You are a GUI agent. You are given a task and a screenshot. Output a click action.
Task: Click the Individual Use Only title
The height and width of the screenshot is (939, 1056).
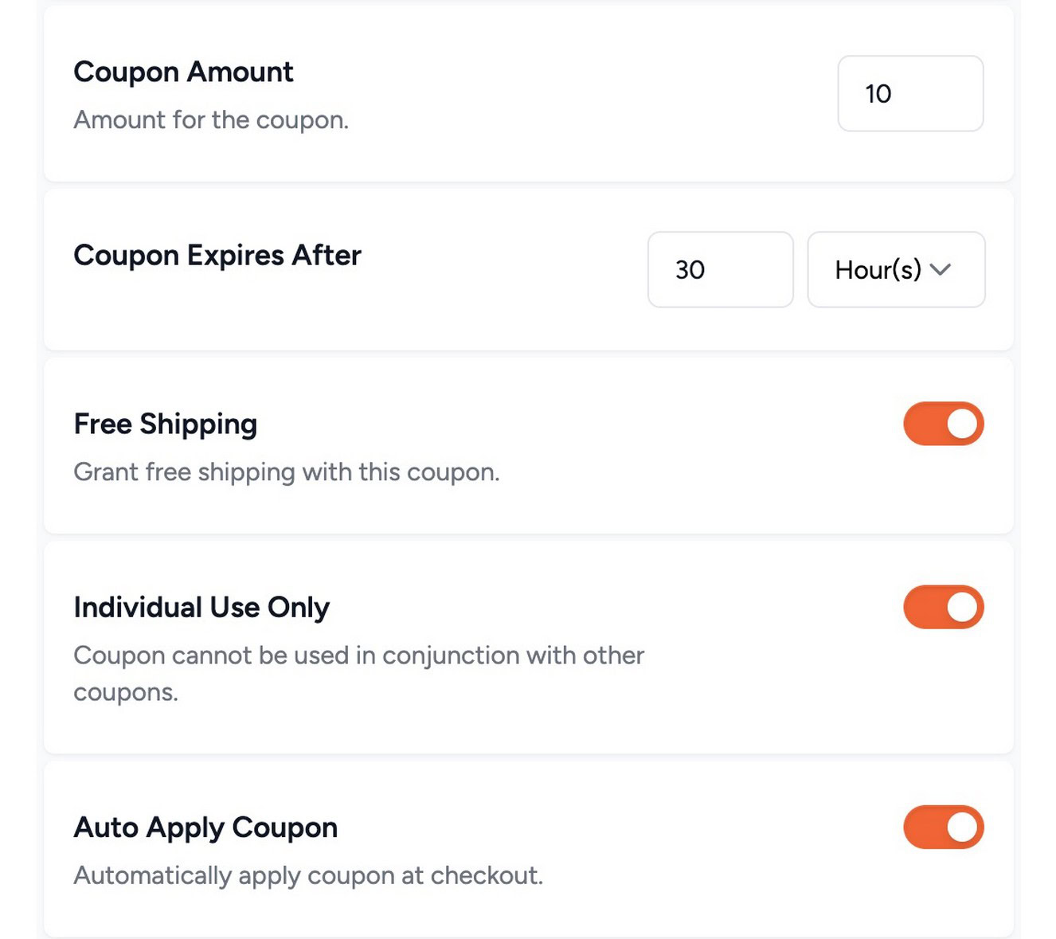(201, 607)
